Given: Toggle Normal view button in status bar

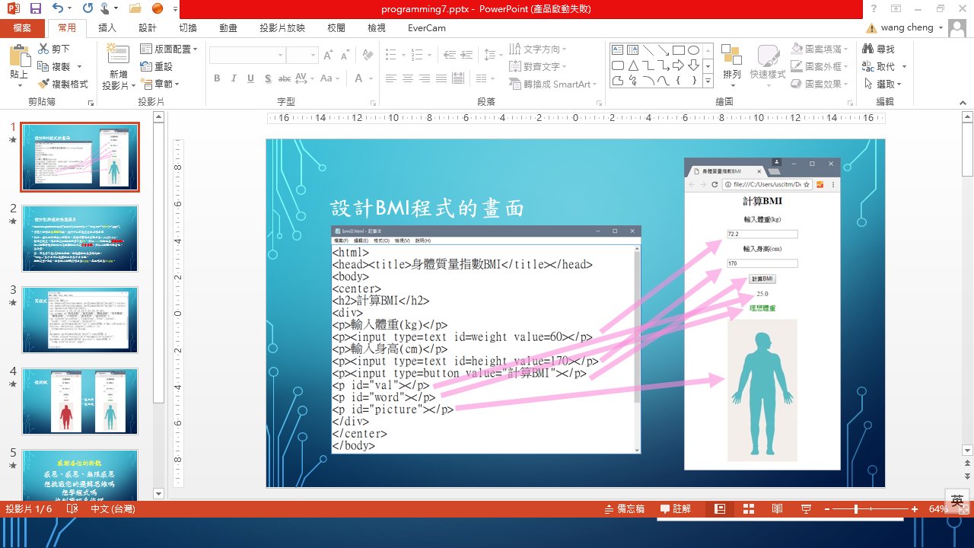Looking at the screenshot, I should (719, 508).
